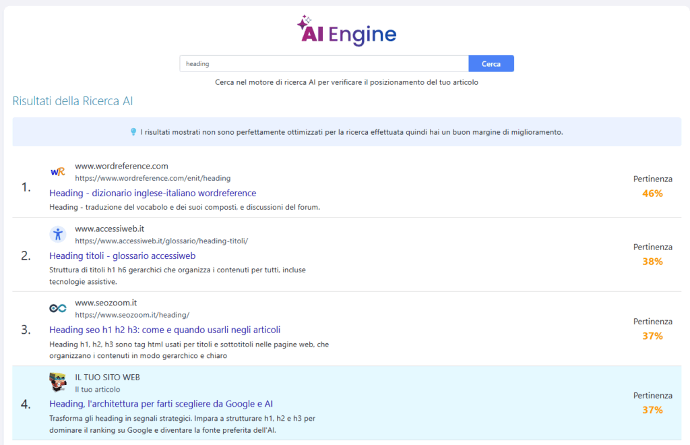The width and height of the screenshot is (690, 445).
Task: Click the SEOZoom infinity favicon
Action: [58, 308]
